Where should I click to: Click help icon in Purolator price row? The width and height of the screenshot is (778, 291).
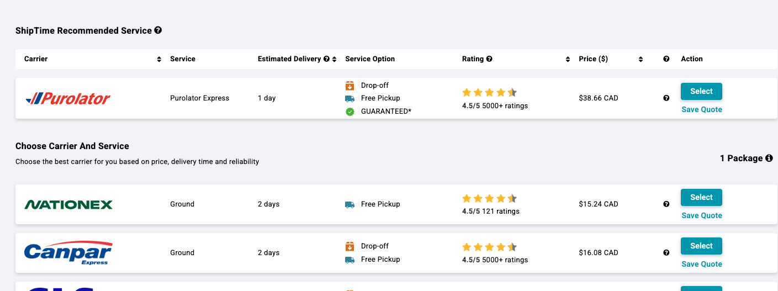click(666, 98)
